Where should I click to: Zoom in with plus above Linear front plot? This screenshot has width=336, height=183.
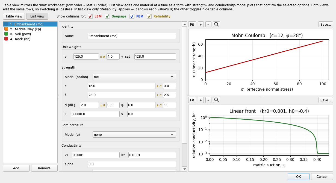(201, 100)
